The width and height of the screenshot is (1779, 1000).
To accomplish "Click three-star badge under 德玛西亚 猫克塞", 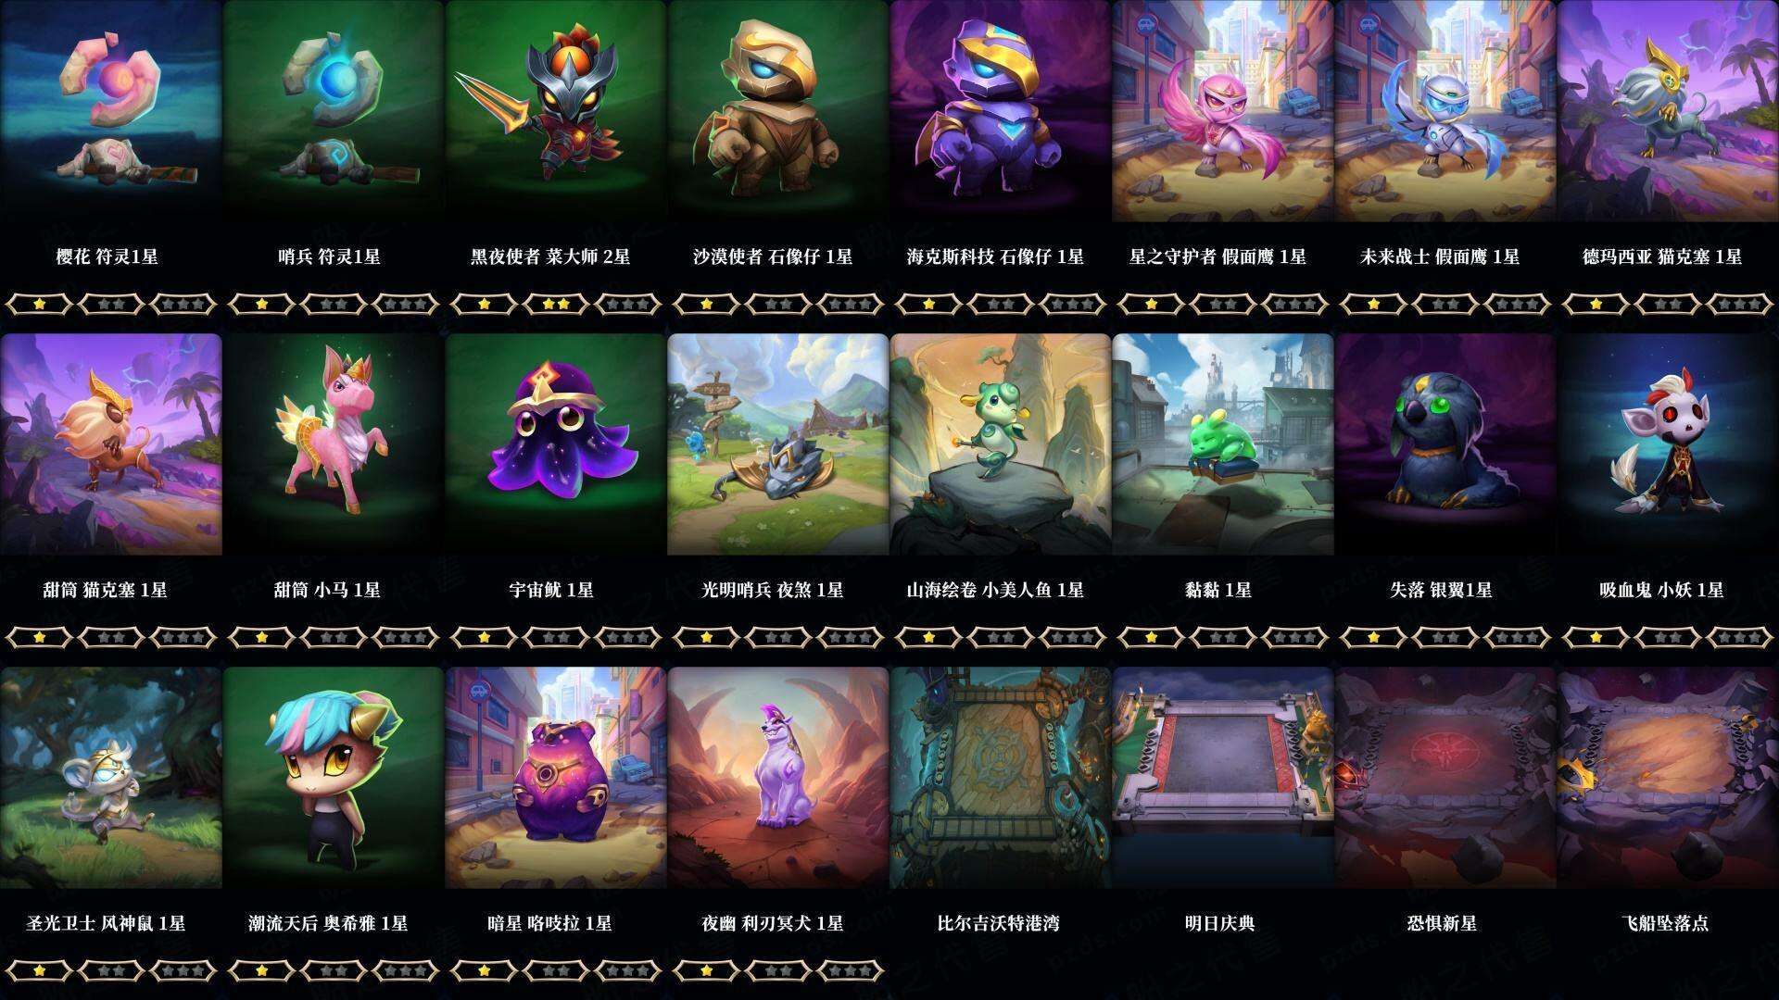I will [x=1739, y=304].
